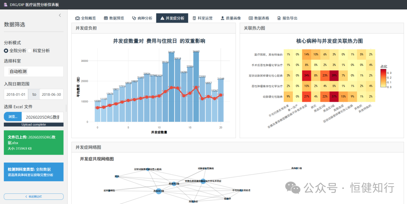Click the bar labeled 10085 in chart
Image resolution: width=407 pixels, height=204 pixels.
coord(97,112)
